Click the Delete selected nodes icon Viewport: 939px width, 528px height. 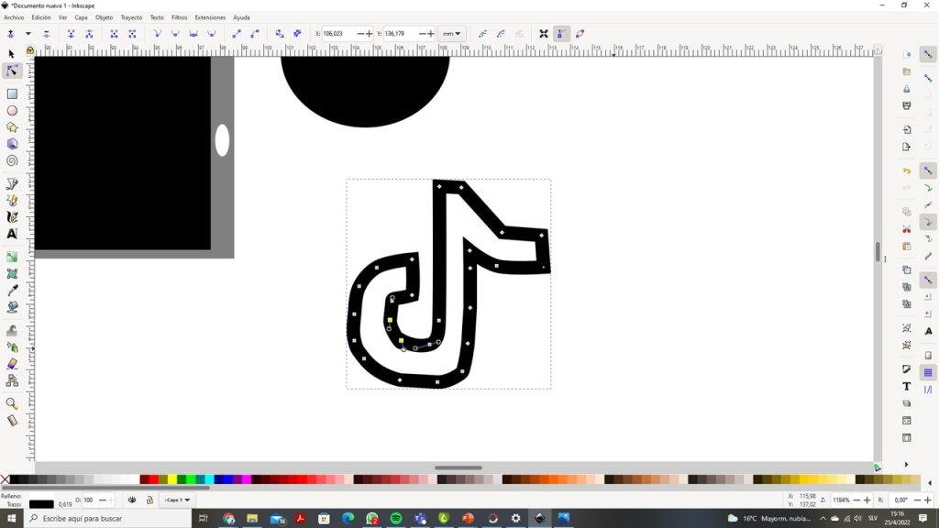46,34
